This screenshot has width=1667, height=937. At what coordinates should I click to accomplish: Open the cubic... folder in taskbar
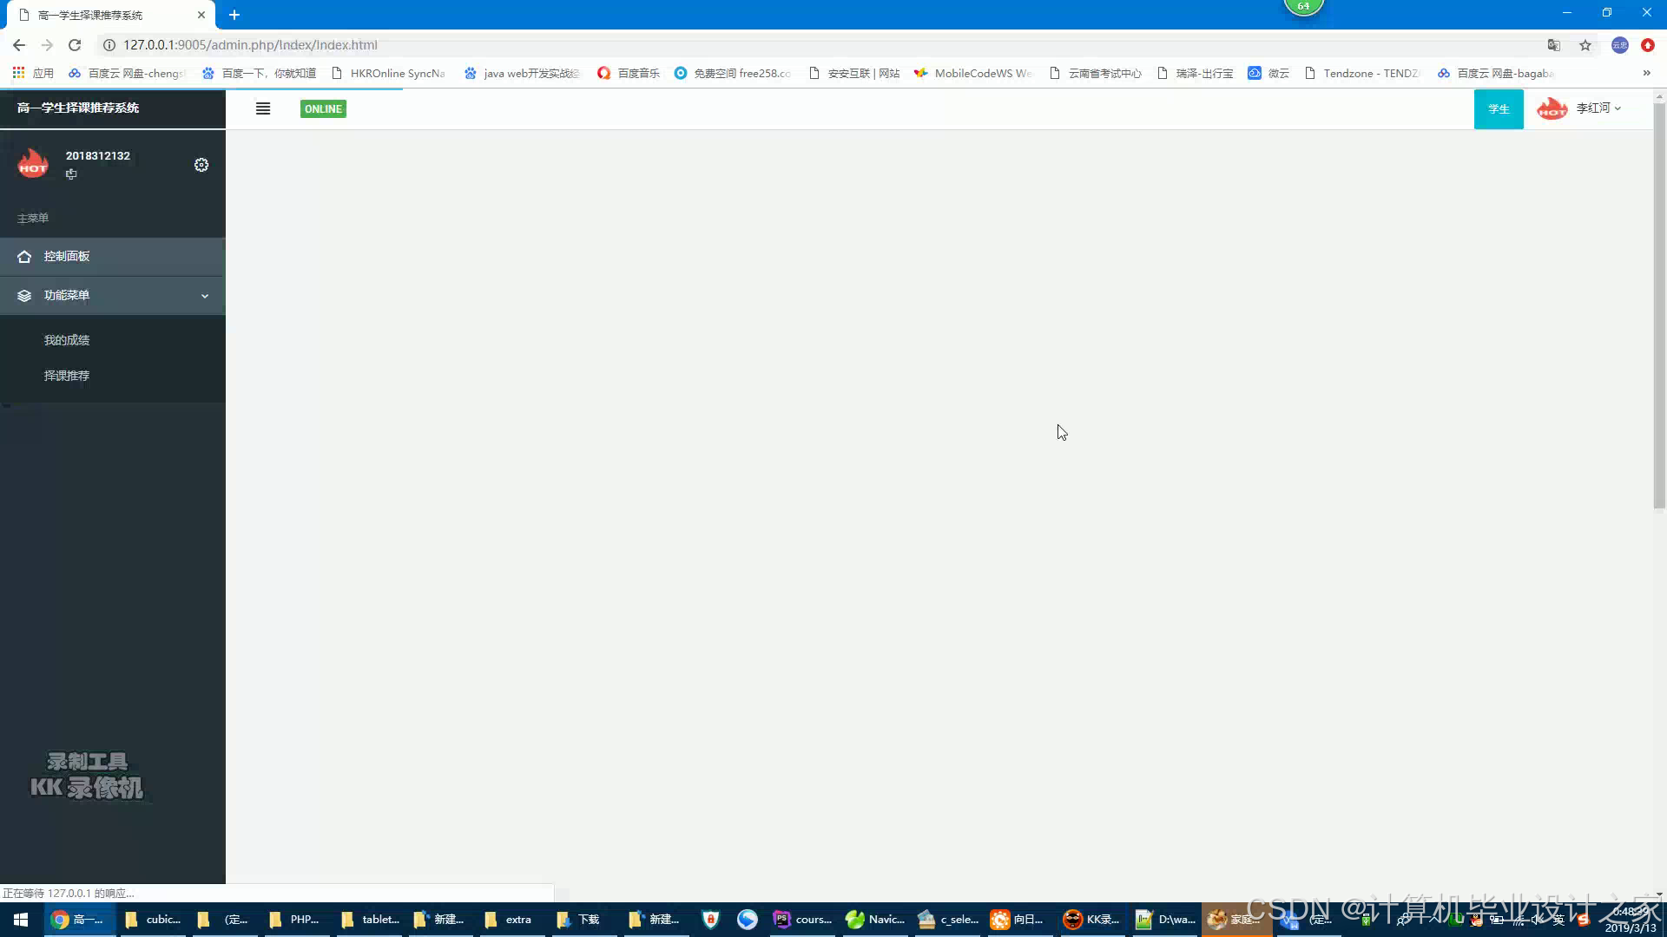(154, 920)
